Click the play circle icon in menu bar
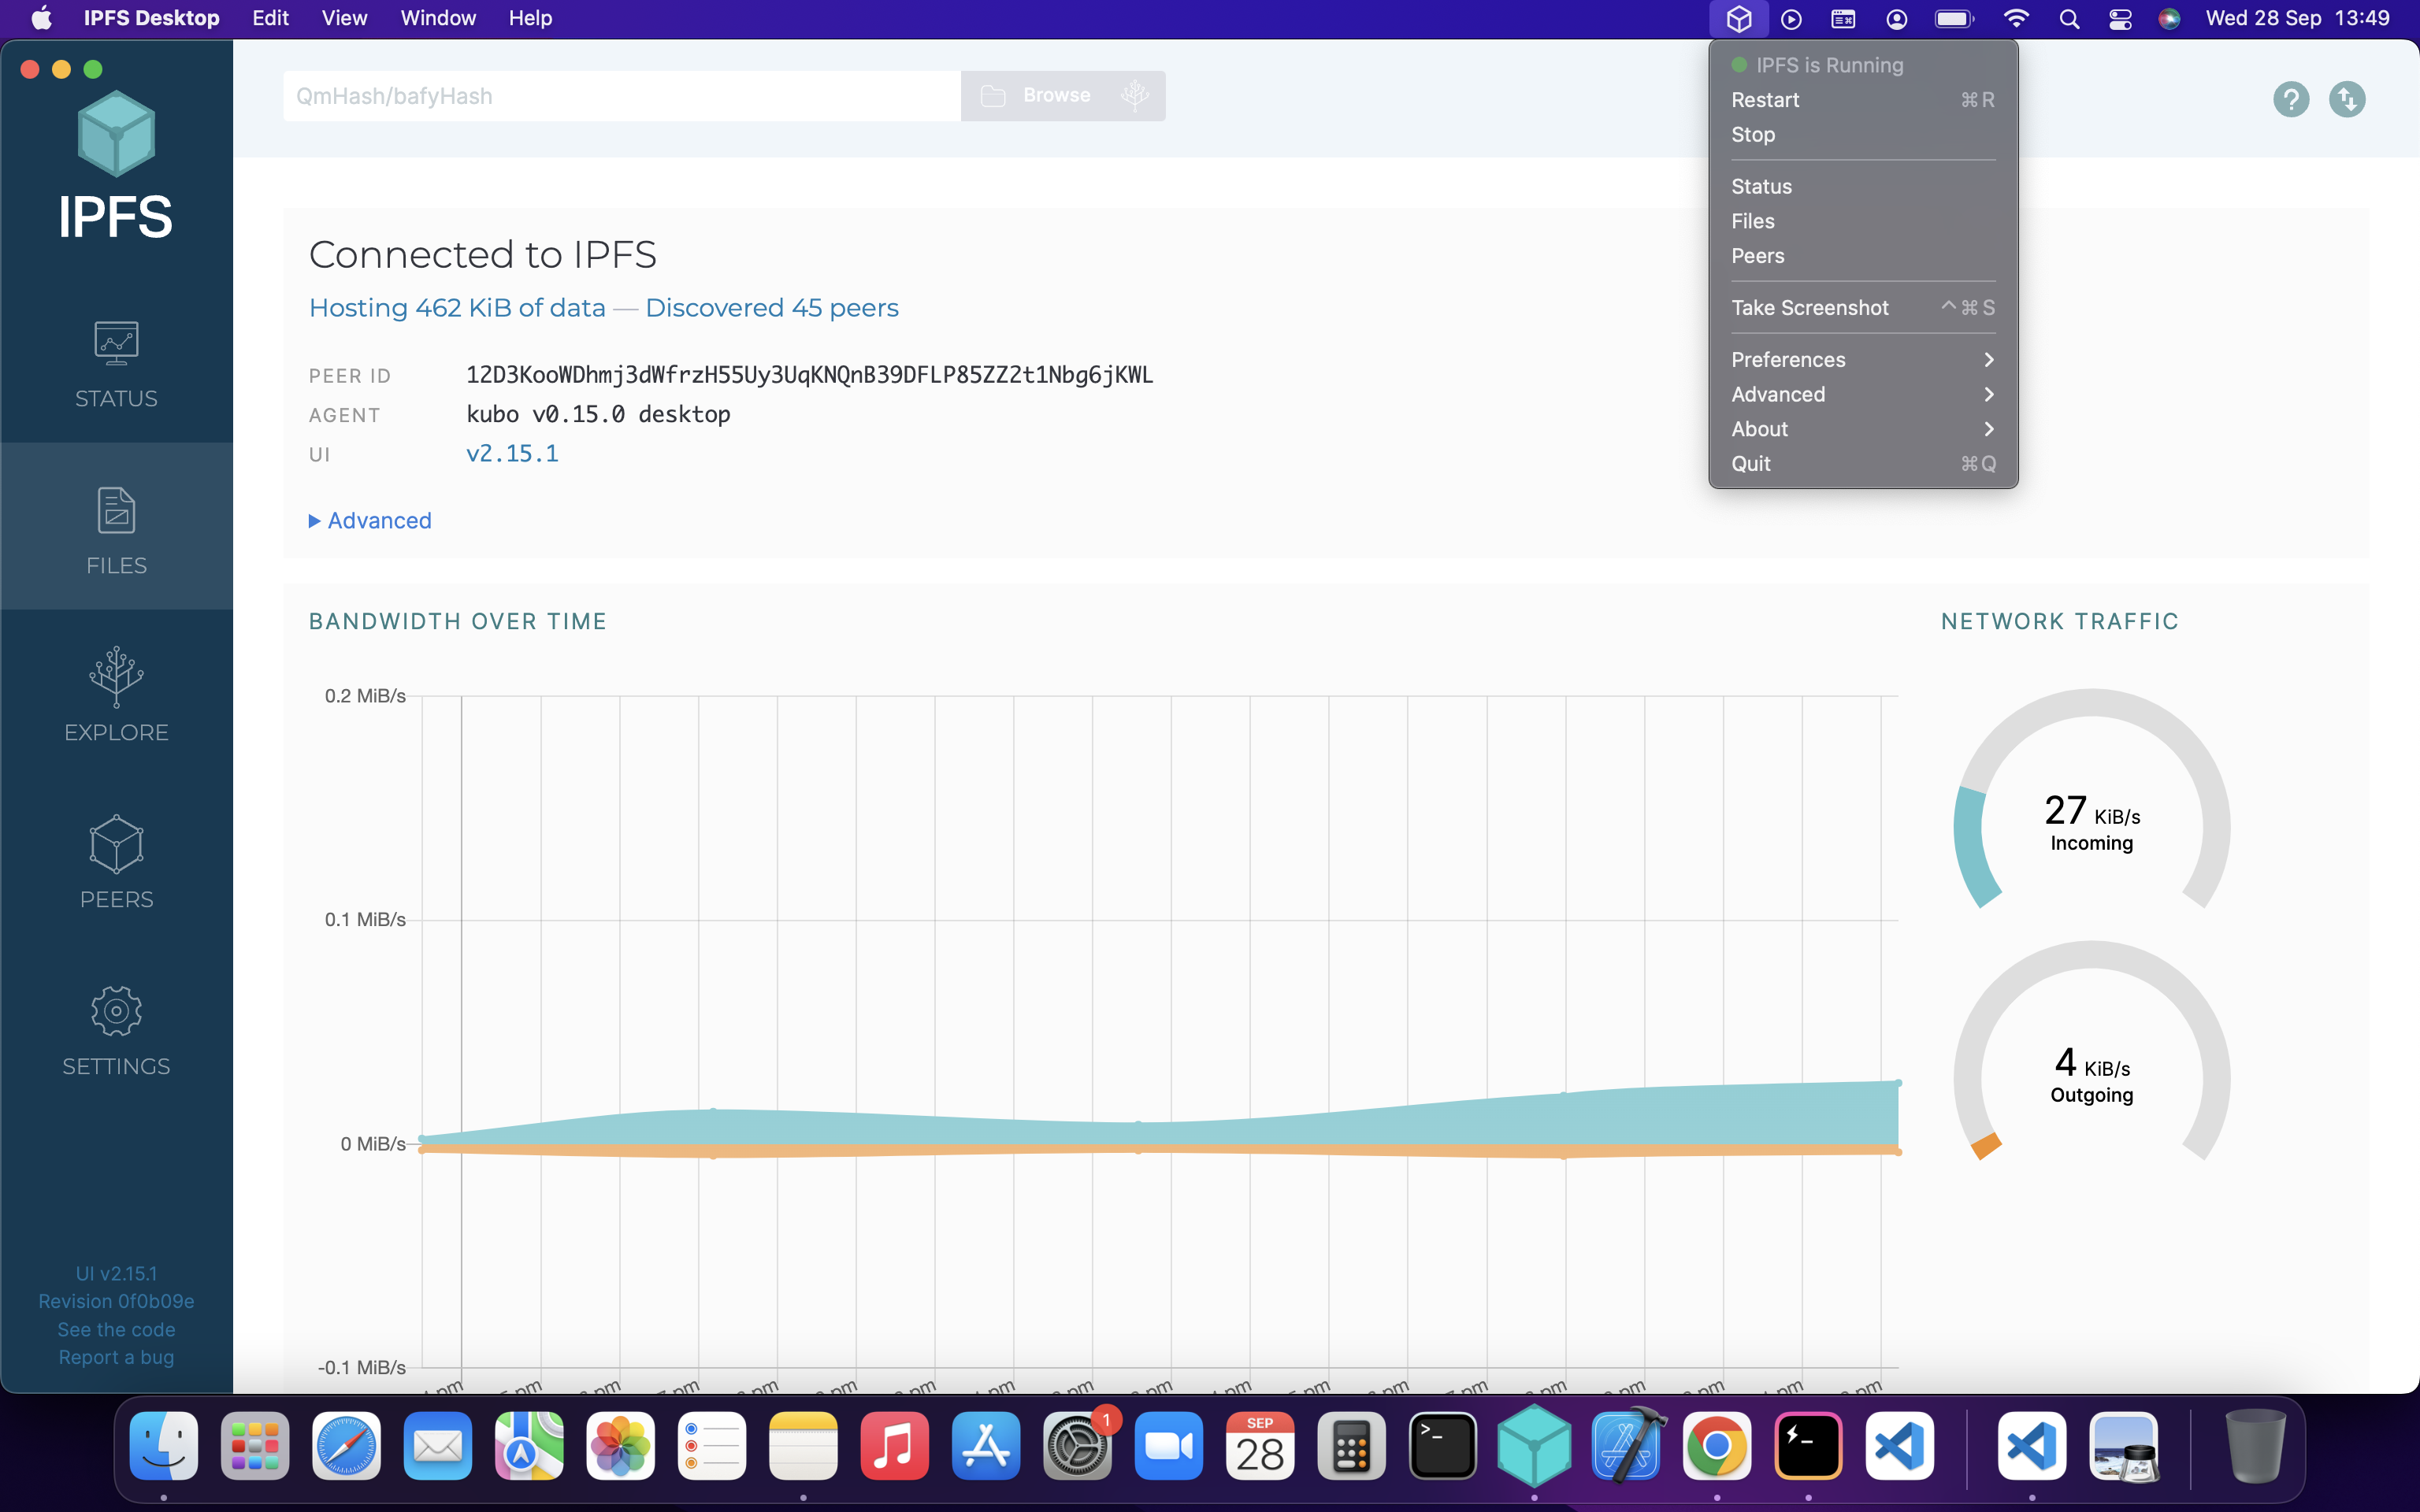 (1791, 19)
